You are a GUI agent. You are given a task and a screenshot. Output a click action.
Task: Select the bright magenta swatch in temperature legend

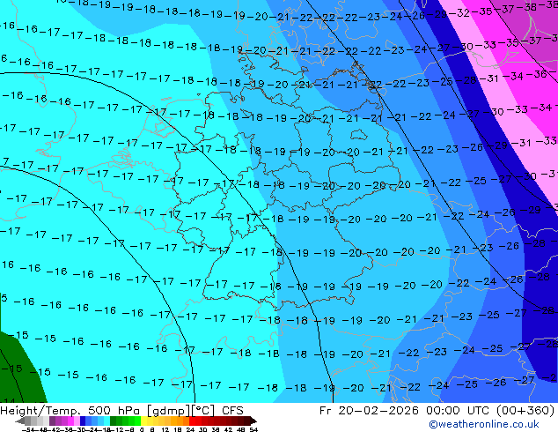pos(70,421)
